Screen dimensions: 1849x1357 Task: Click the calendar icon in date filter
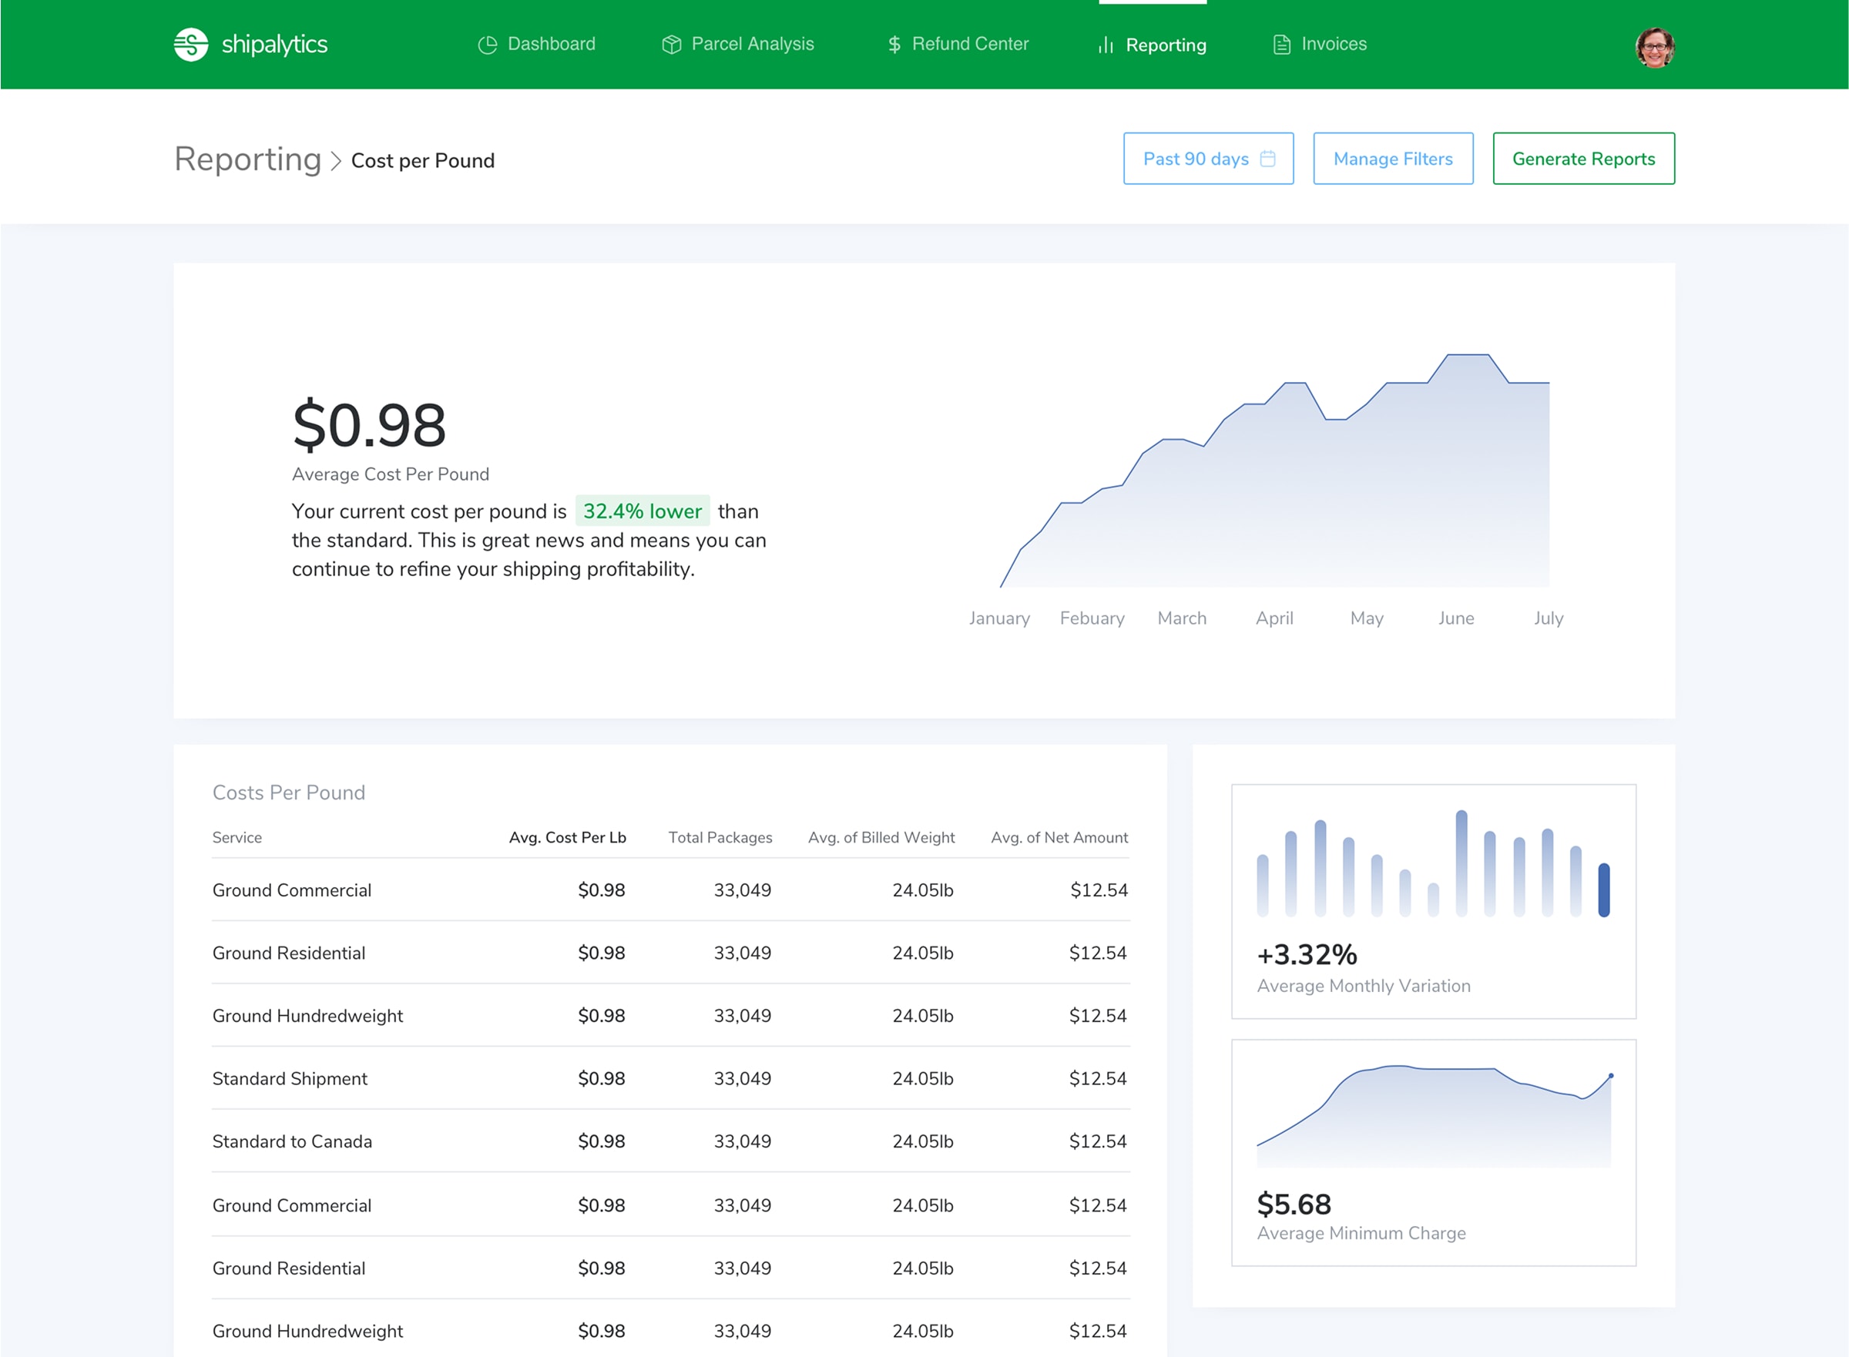tap(1268, 159)
